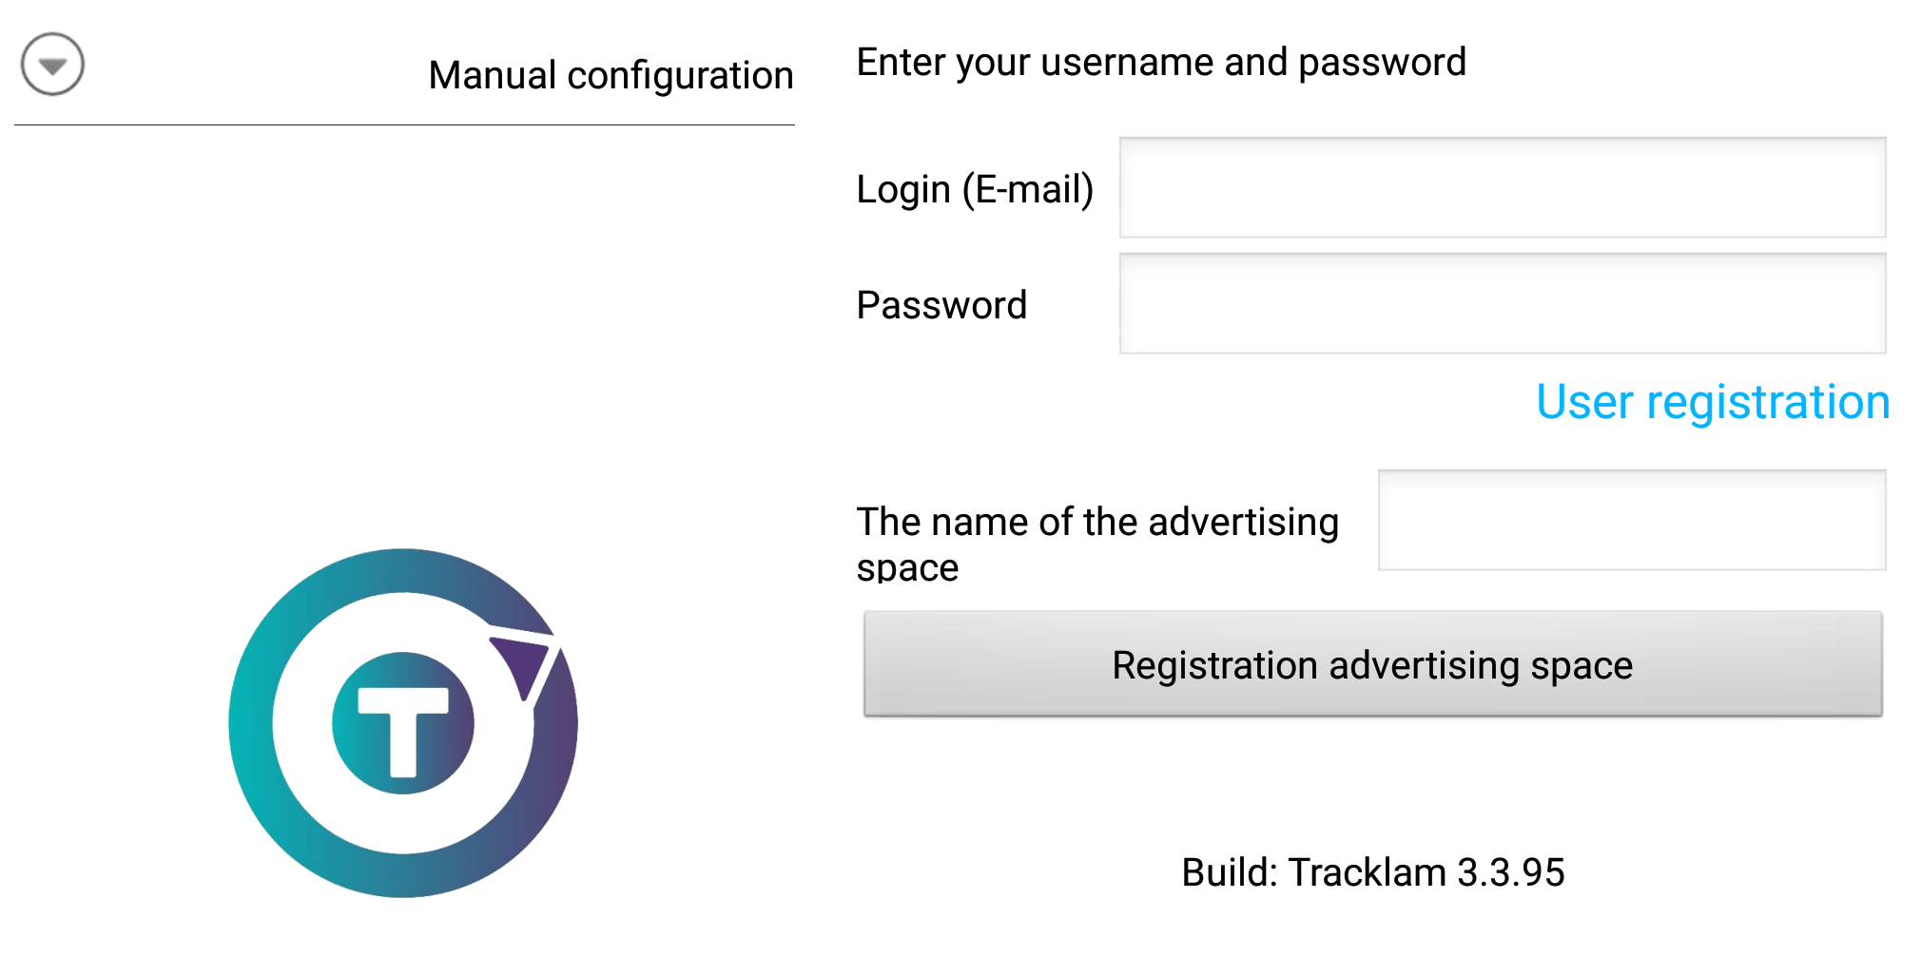Click the teal outer ring of the logo
This screenshot has height=956, width=1921.
click(x=251, y=723)
